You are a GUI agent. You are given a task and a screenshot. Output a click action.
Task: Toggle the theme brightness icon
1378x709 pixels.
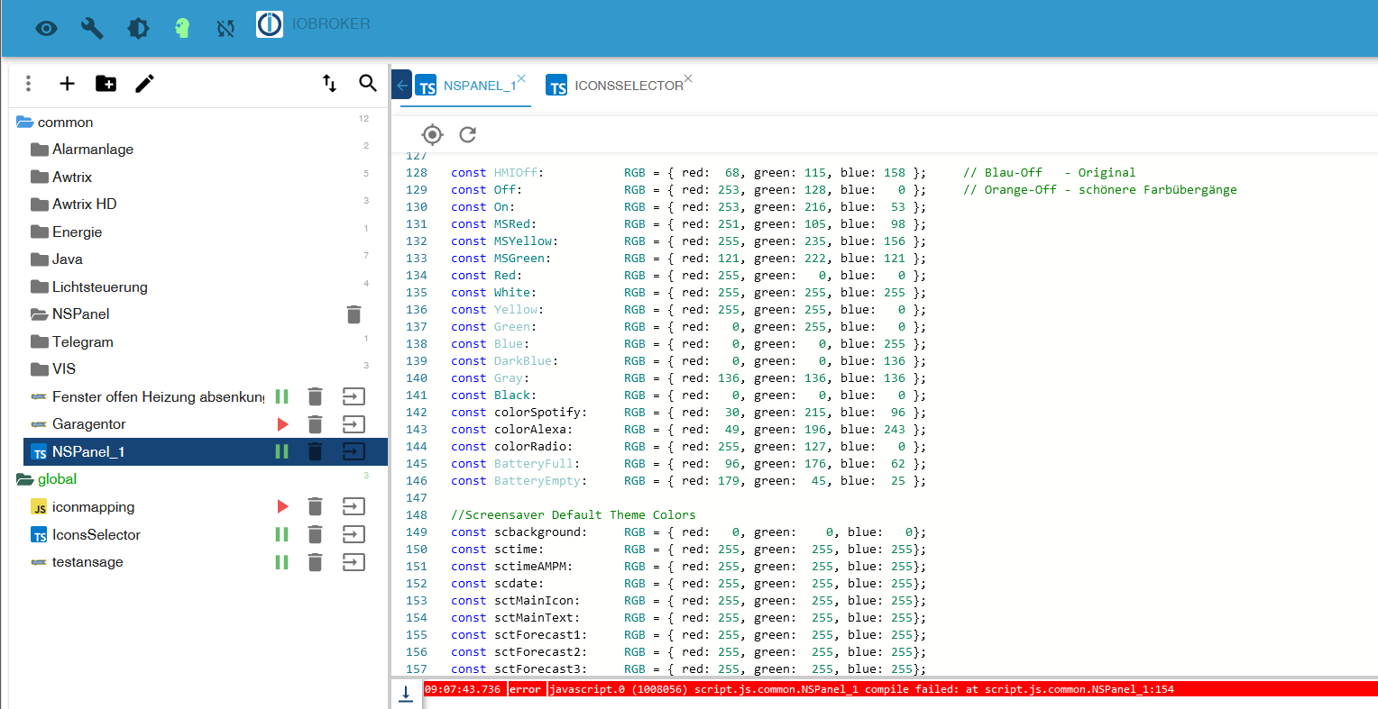[138, 28]
